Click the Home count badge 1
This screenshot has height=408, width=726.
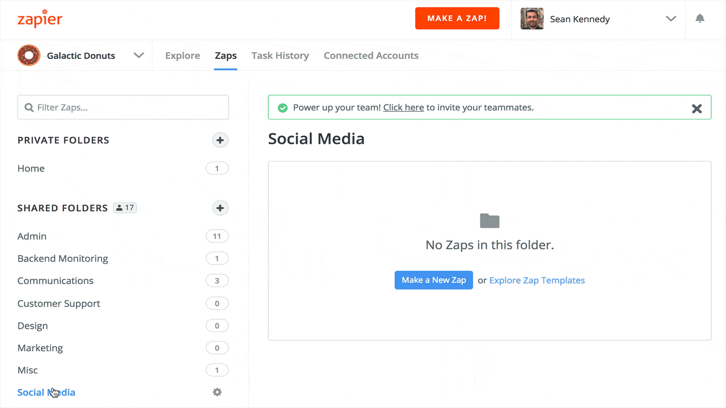[x=217, y=168]
